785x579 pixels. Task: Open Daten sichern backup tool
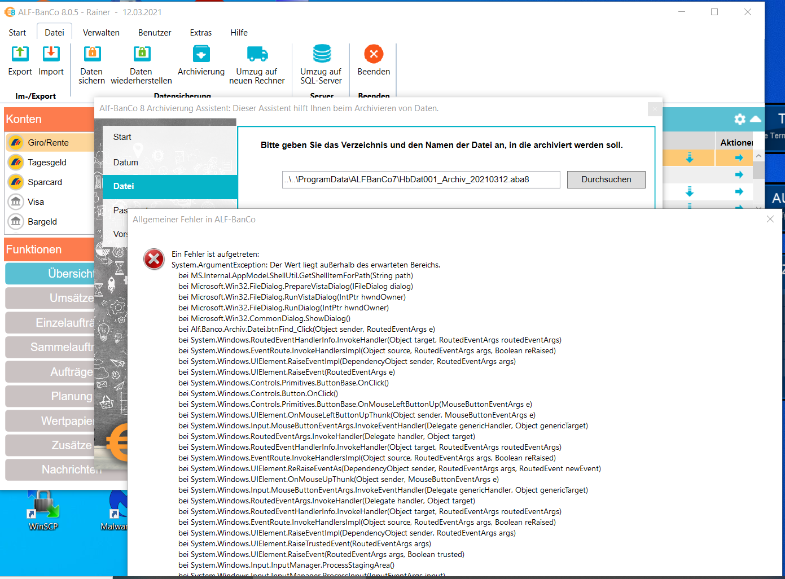91,65
